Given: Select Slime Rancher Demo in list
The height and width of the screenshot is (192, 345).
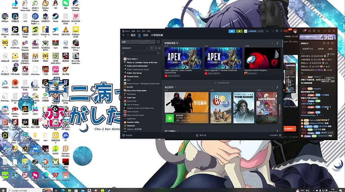Looking at the screenshot, I should pos(134,115).
